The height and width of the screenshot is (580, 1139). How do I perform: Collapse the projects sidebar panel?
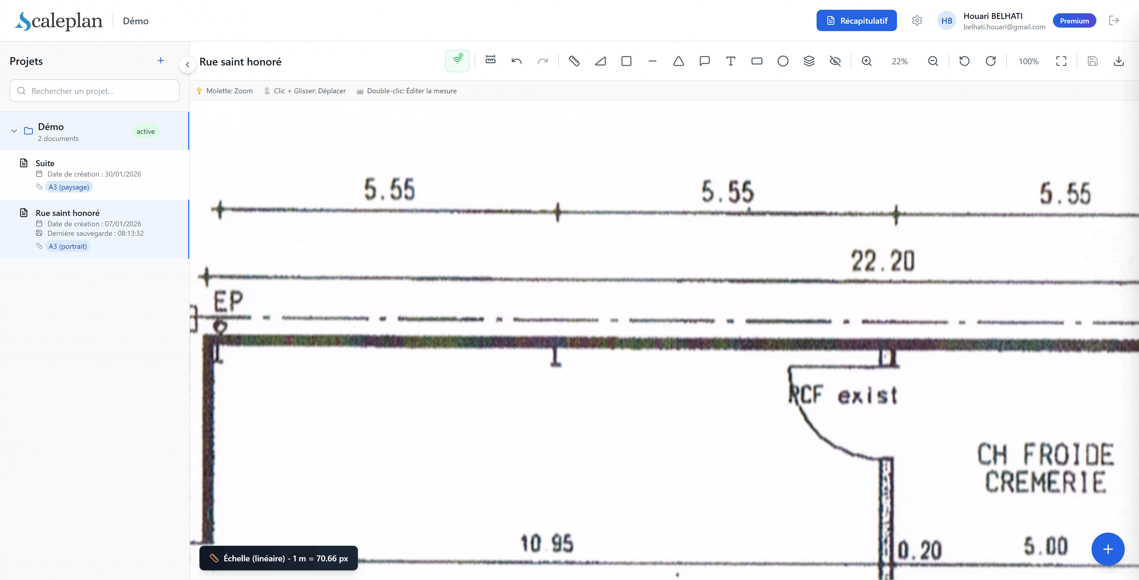(x=187, y=65)
